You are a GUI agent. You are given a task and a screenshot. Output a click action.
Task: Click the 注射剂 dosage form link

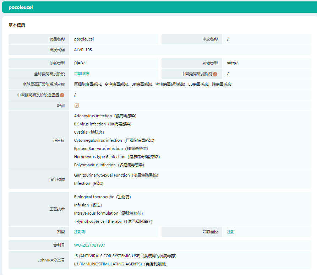pyautogui.click(x=80, y=232)
